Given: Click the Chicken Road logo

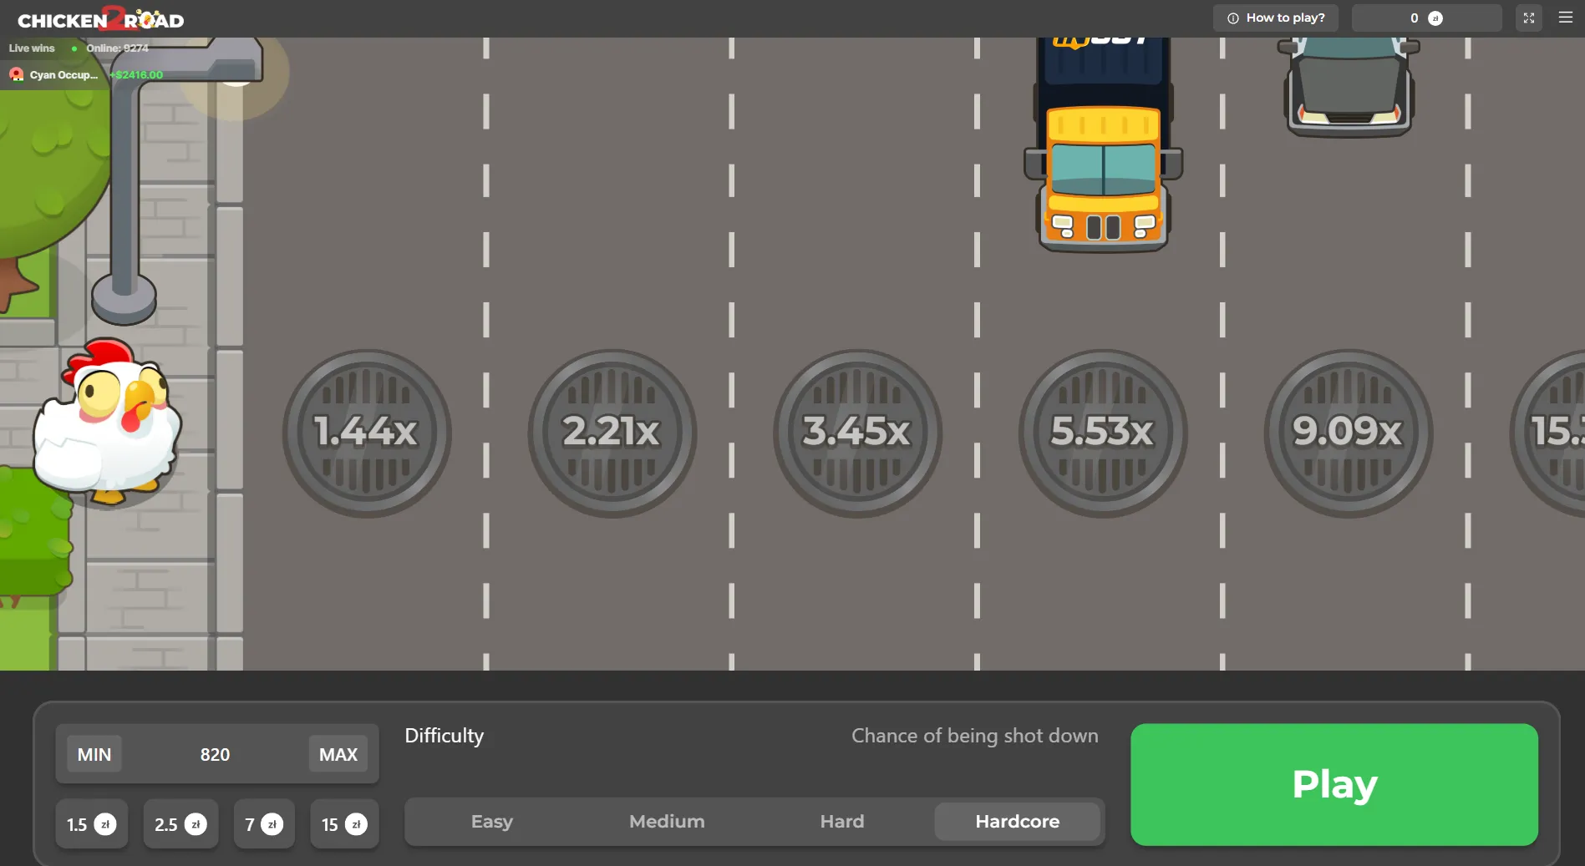Looking at the screenshot, I should click(100, 19).
